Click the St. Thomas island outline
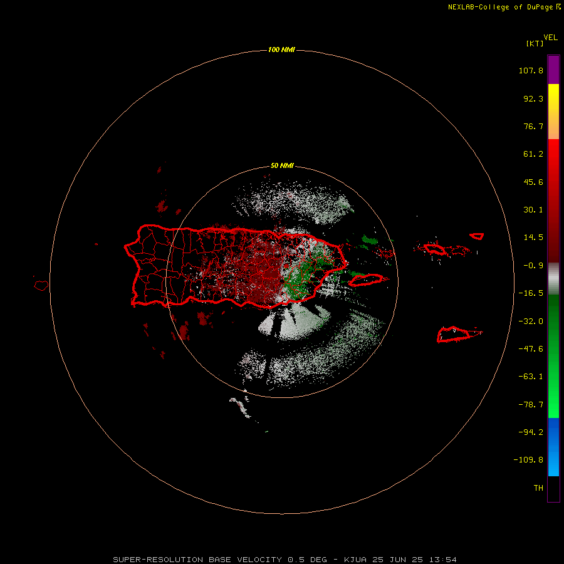Viewport: 564px width, 564px height. pyautogui.click(x=434, y=249)
